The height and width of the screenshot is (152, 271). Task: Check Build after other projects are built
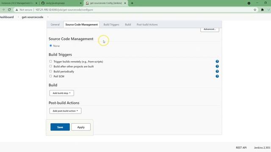pos(50,66)
